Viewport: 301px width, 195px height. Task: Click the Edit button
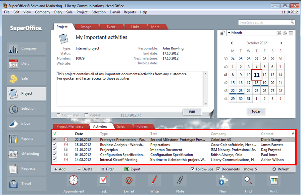[192, 112]
